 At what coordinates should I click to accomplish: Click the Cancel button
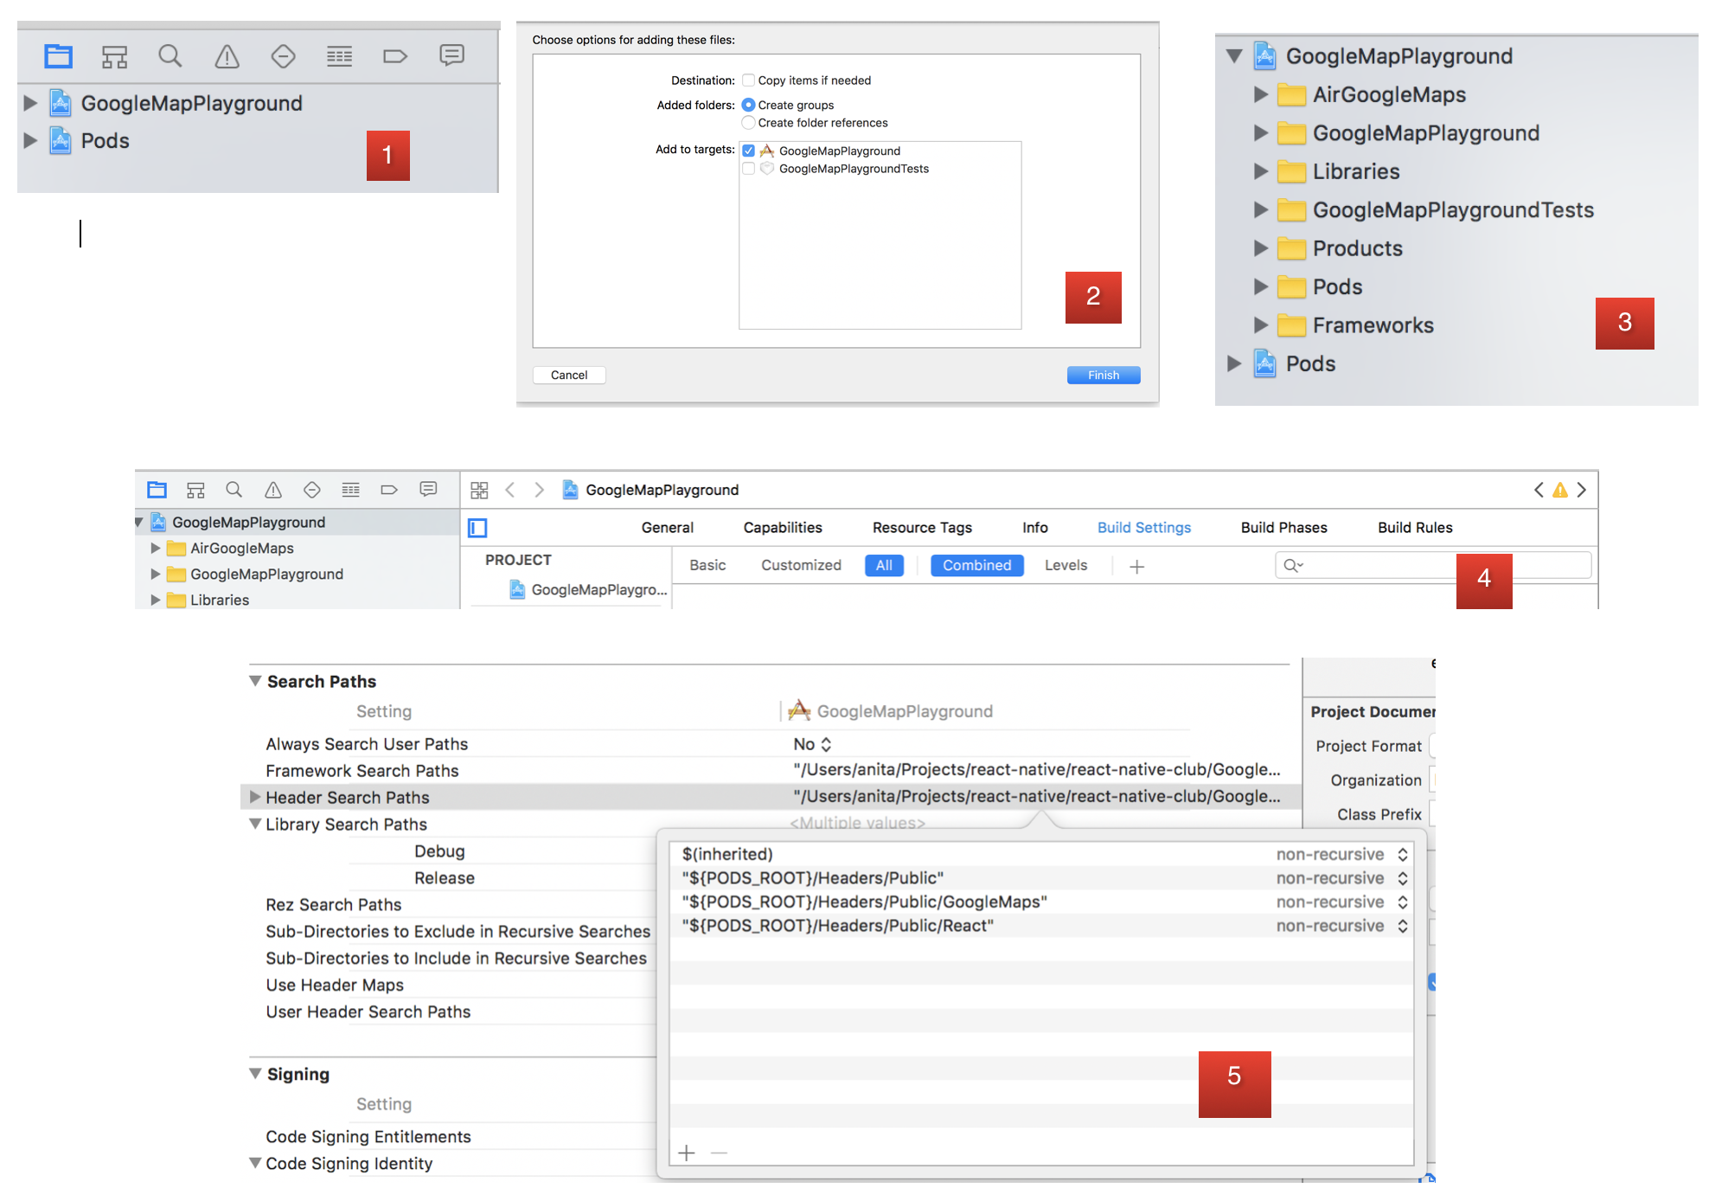569,375
